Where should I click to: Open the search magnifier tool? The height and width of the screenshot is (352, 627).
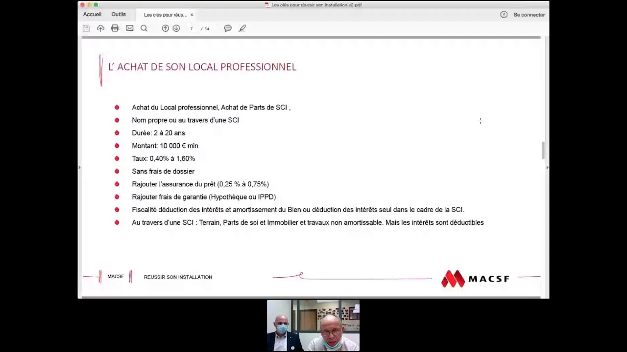[144, 28]
